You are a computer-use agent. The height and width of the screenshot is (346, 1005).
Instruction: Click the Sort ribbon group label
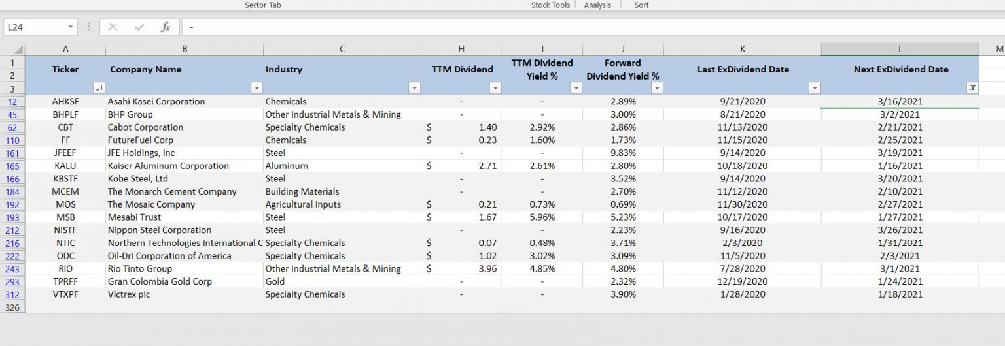(x=642, y=5)
